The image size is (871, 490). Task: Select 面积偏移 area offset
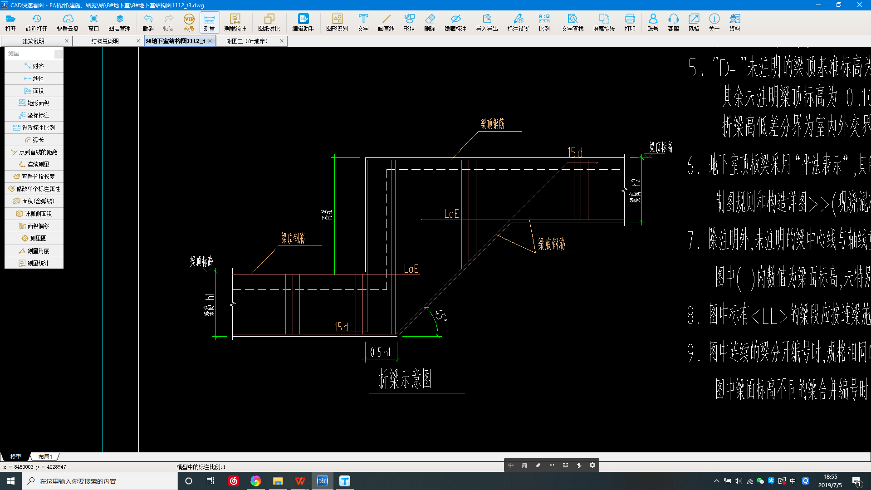(34, 226)
